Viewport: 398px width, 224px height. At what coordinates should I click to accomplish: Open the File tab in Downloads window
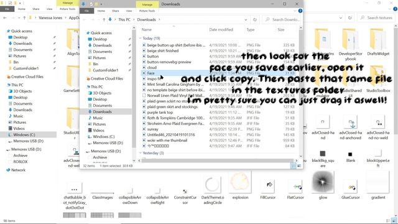click(86, 11)
